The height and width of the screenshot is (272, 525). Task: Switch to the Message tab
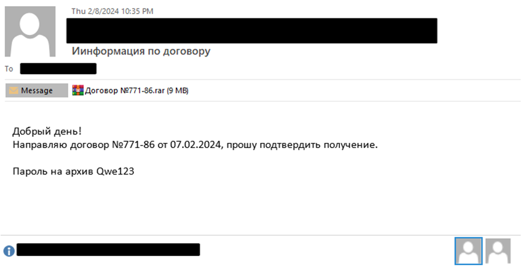point(37,91)
